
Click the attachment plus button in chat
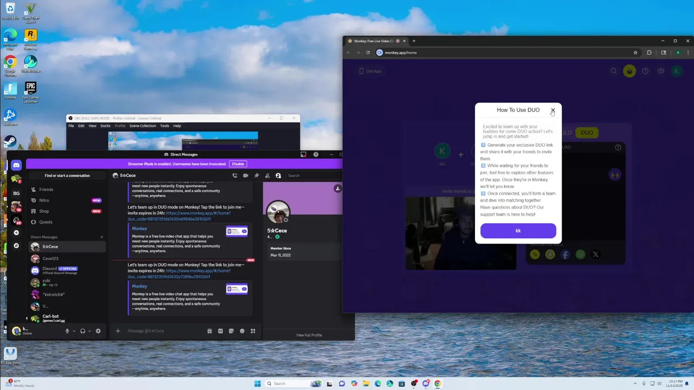[118, 331]
